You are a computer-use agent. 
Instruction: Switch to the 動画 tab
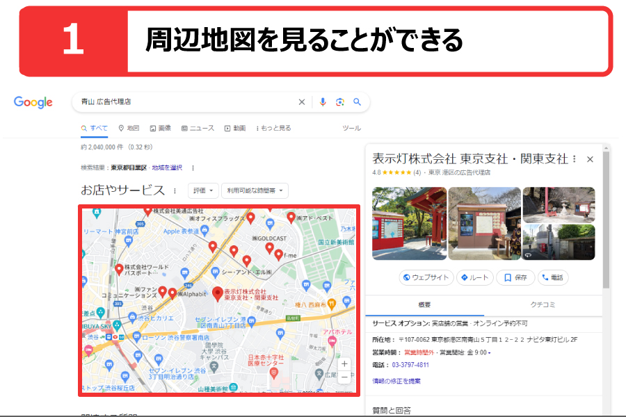click(x=235, y=128)
